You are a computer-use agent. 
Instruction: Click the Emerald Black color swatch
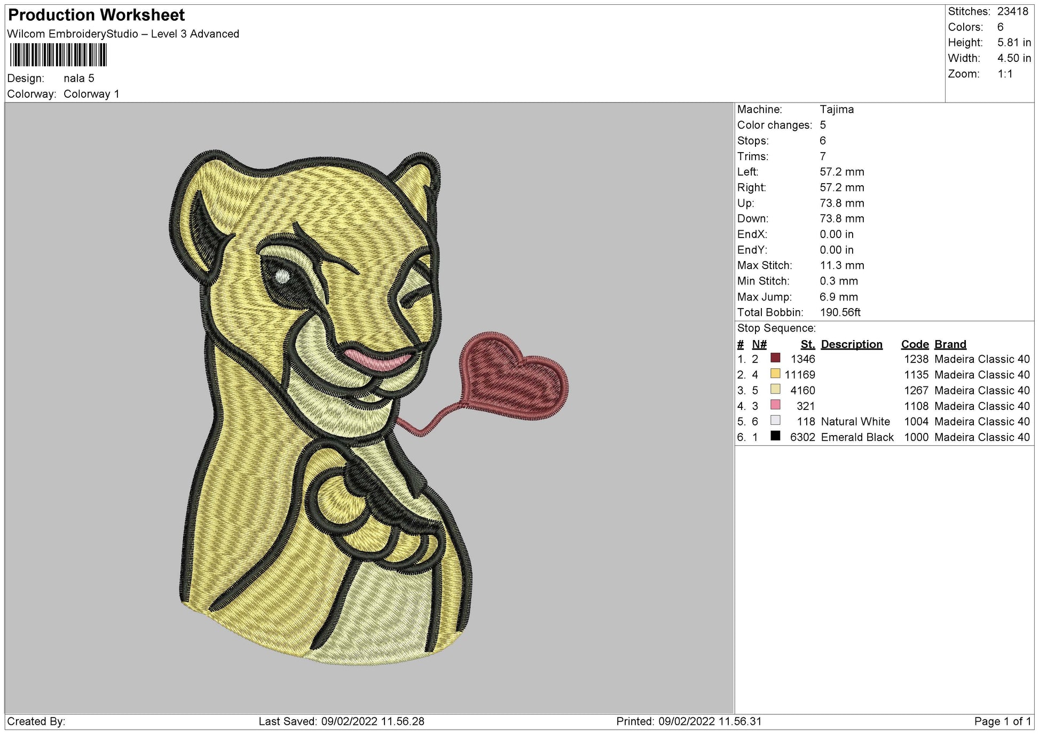[x=775, y=436]
